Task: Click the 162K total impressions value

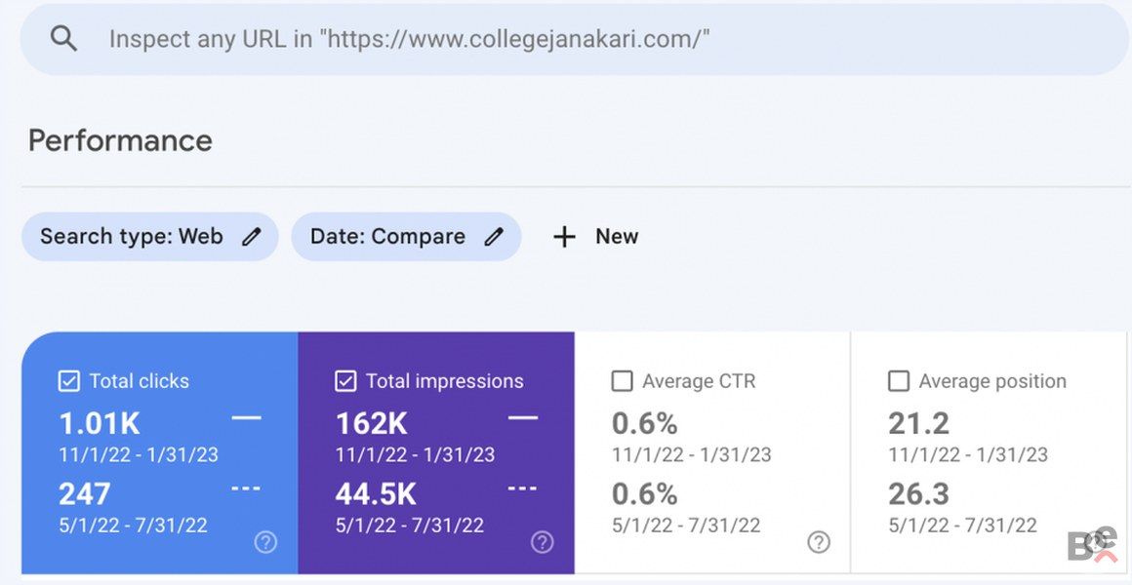Action: 372,423
